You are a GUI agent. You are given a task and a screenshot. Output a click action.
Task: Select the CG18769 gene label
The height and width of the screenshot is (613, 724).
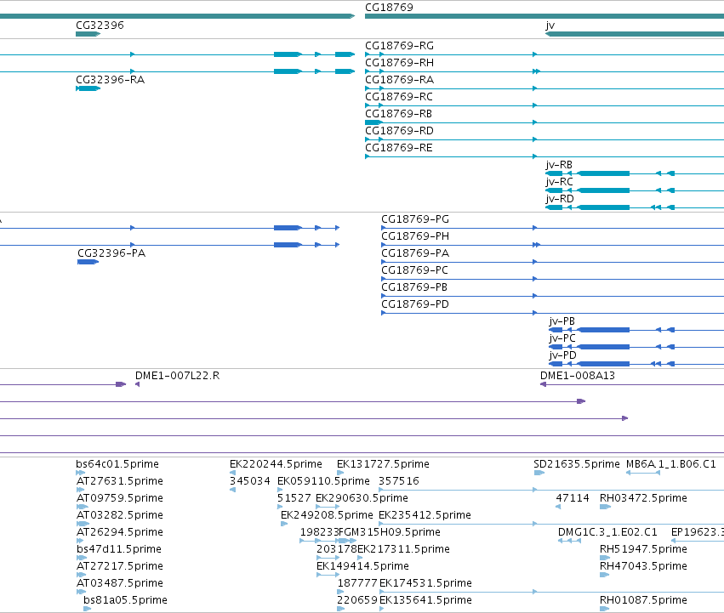pos(389,8)
